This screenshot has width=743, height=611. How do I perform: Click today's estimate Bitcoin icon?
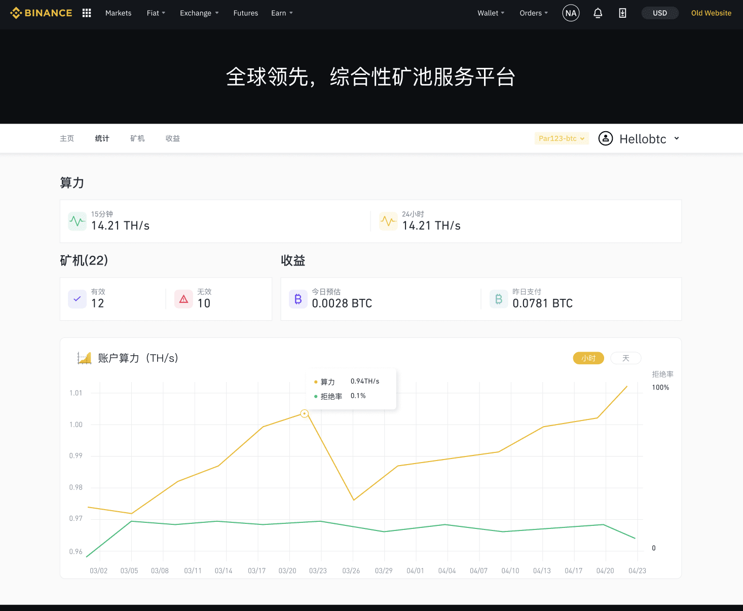(x=298, y=299)
